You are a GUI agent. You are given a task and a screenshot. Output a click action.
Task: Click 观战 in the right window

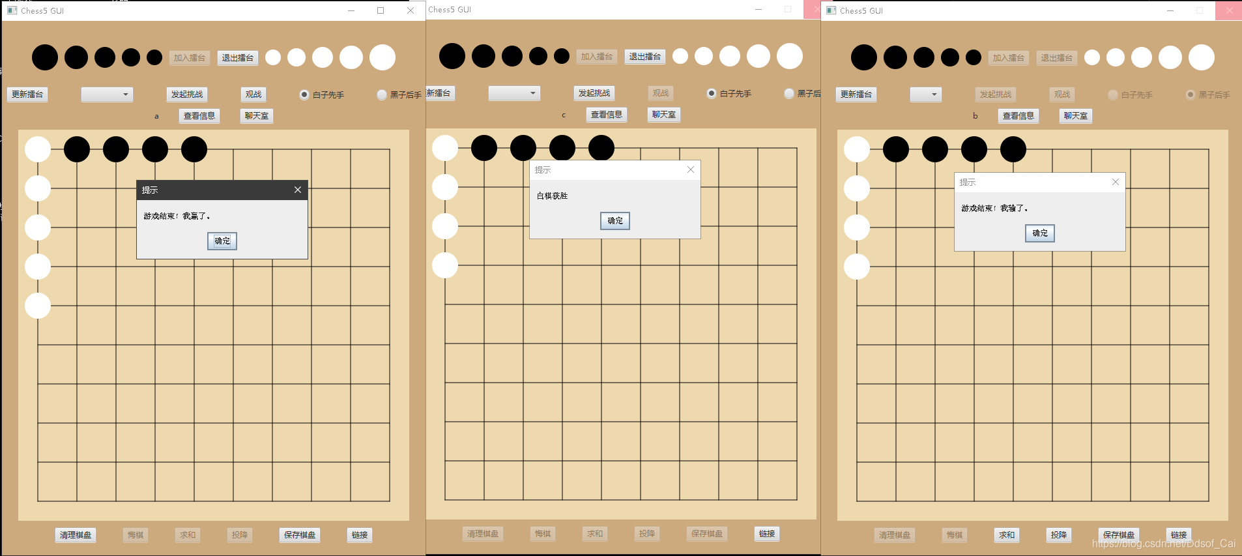click(x=1062, y=95)
